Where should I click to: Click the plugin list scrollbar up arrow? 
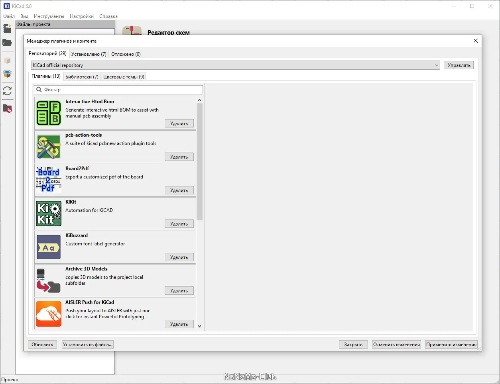[x=200, y=100]
